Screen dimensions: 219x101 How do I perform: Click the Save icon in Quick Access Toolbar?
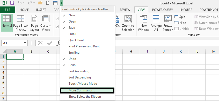12,3
